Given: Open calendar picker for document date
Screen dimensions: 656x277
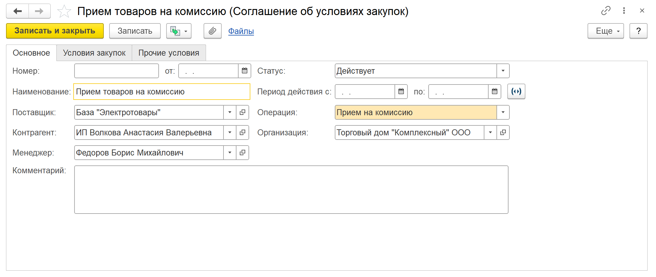Looking at the screenshot, I should pos(245,71).
